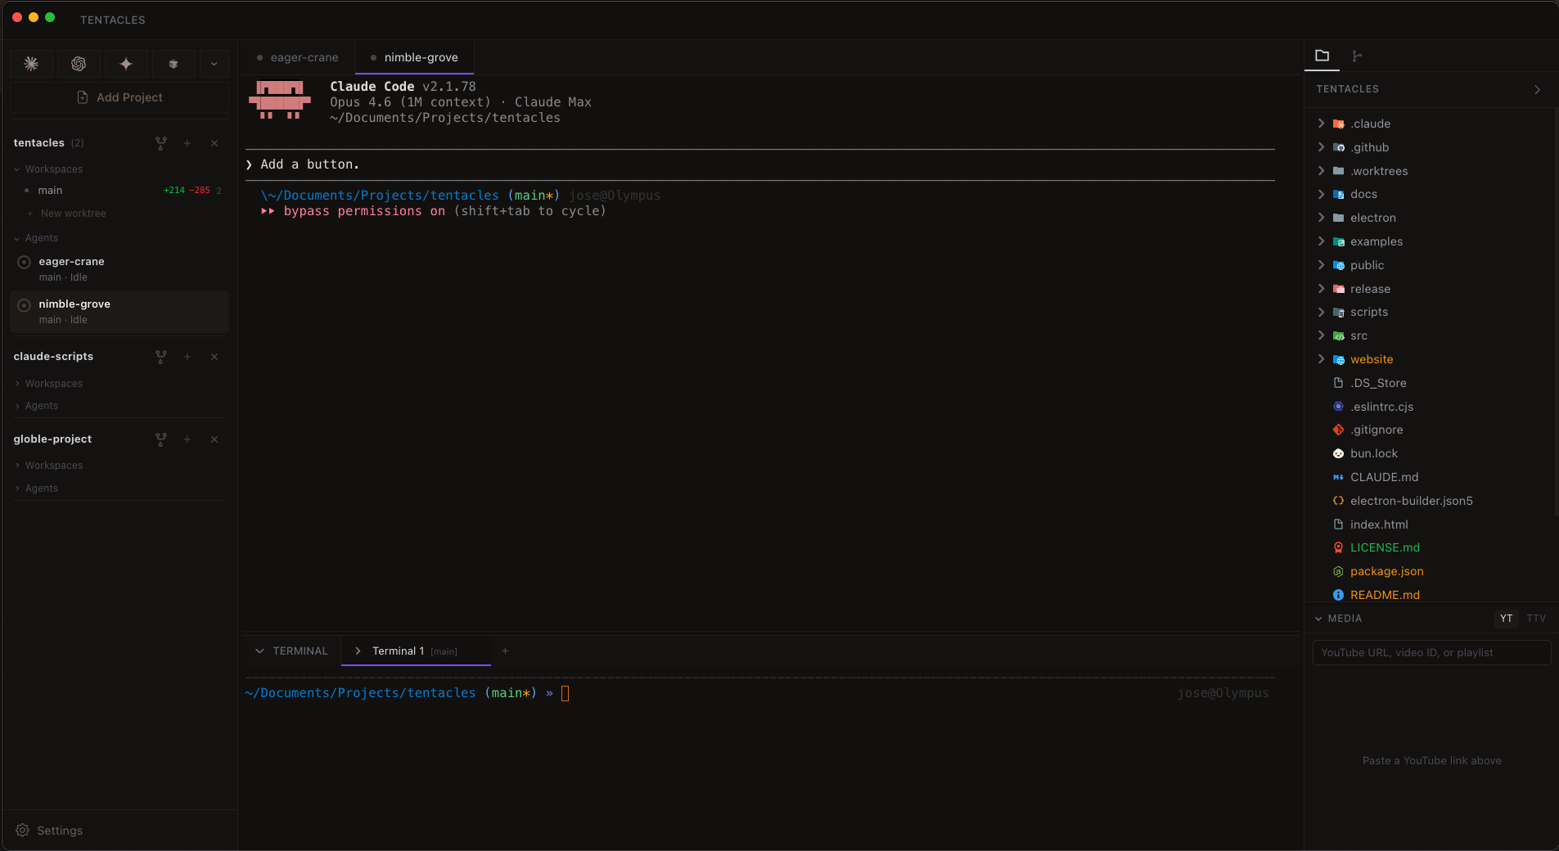Add a new terminal with the plus icon
Image resolution: width=1559 pixels, height=851 pixels.
[505, 651]
